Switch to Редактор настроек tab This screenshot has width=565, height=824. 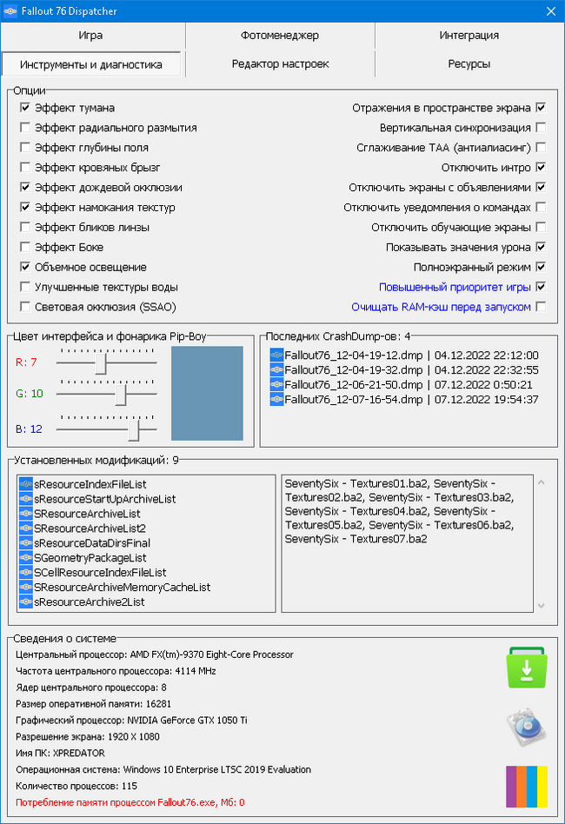coord(280,63)
